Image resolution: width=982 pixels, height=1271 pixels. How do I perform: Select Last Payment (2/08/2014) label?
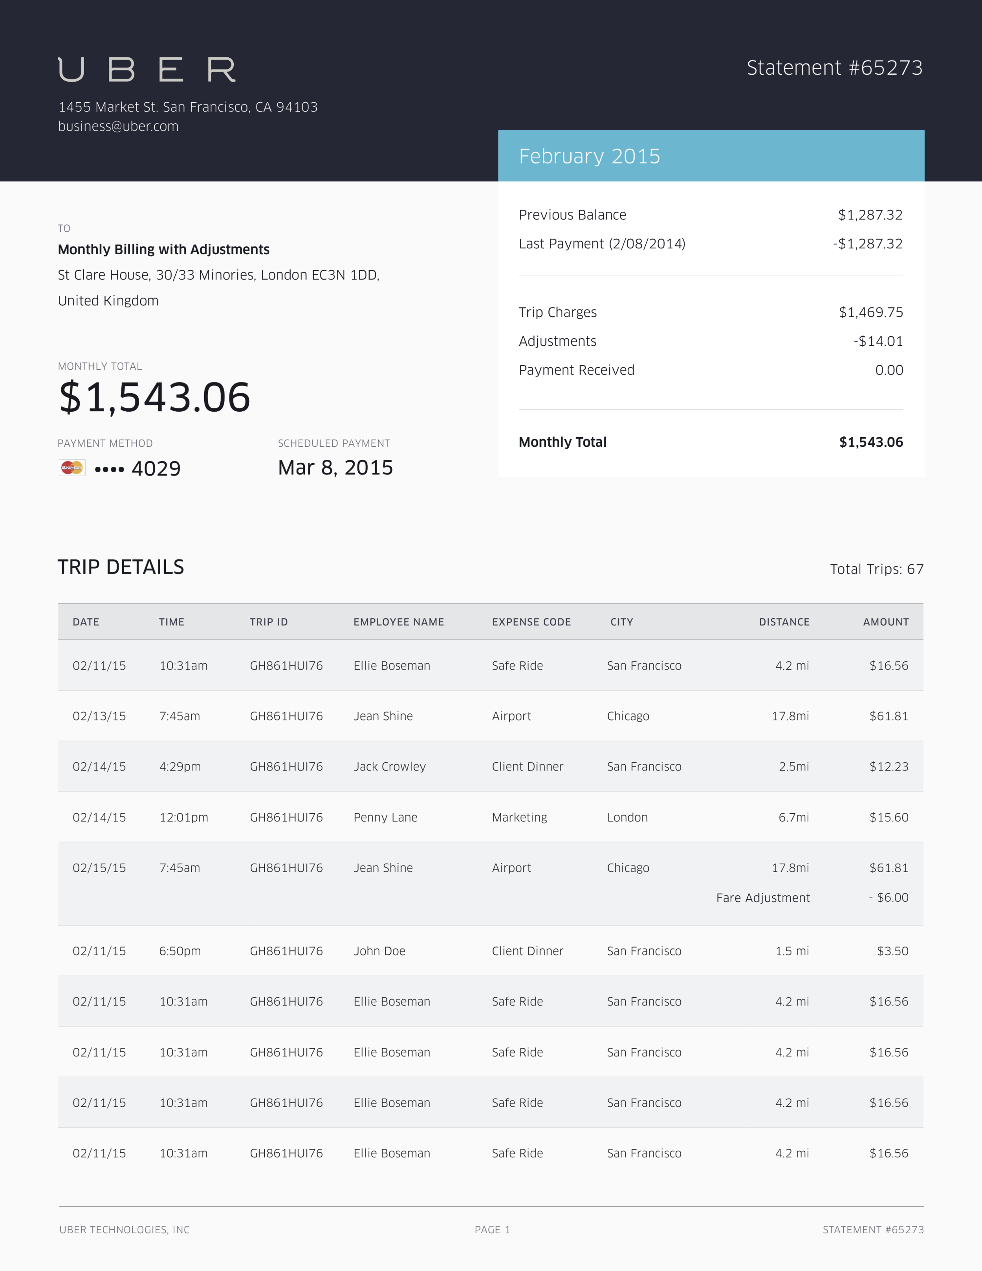pyautogui.click(x=601, y=244)
